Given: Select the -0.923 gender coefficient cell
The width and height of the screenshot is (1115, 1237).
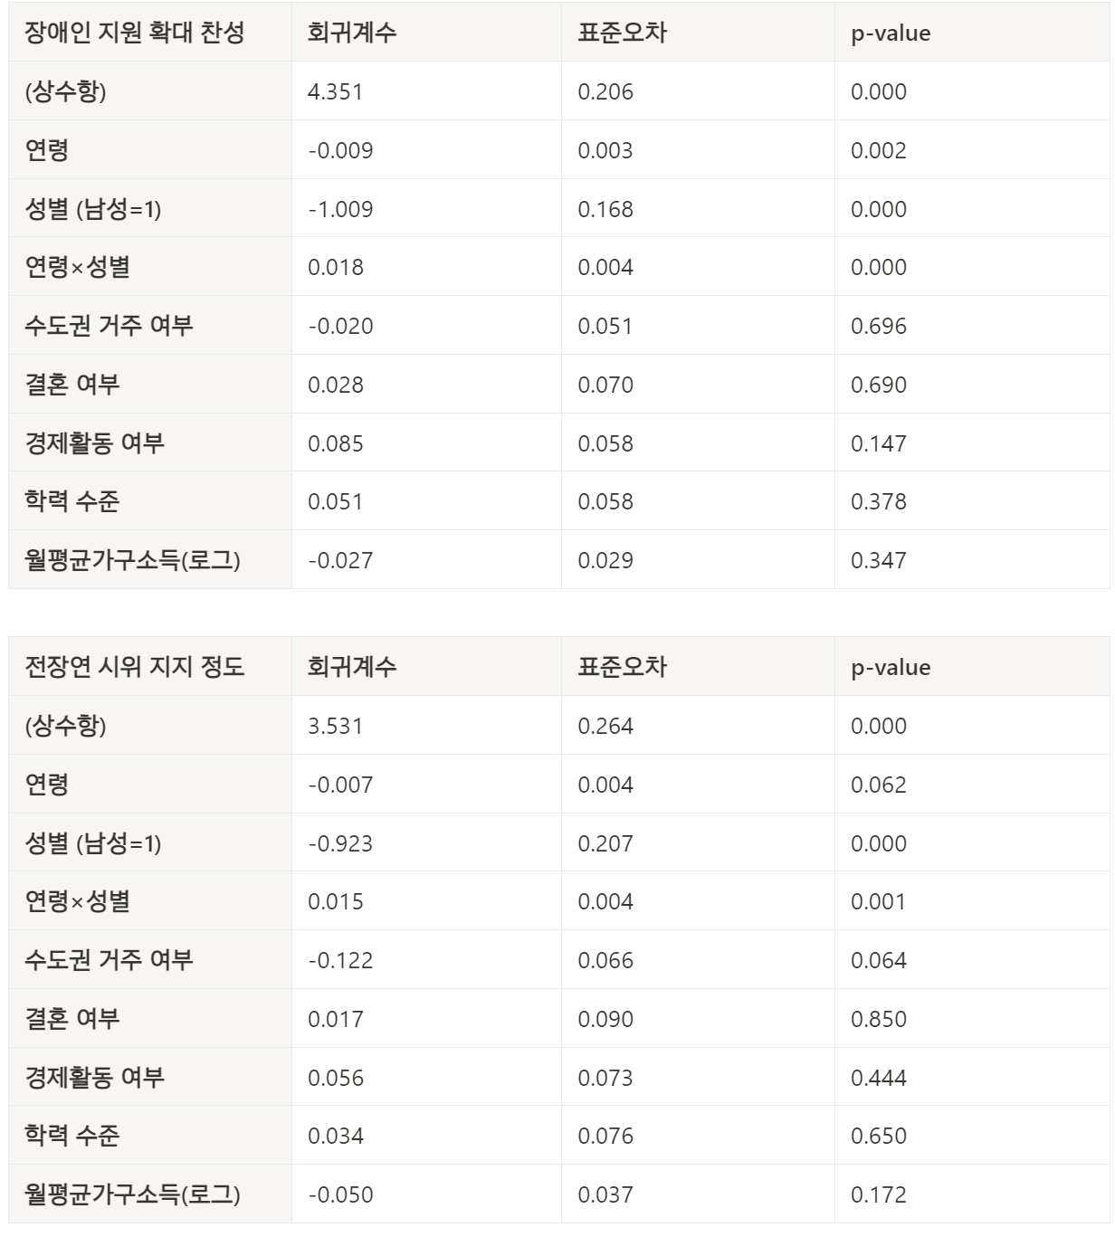Looking at the screenshot, I should (x=426, y=843).
